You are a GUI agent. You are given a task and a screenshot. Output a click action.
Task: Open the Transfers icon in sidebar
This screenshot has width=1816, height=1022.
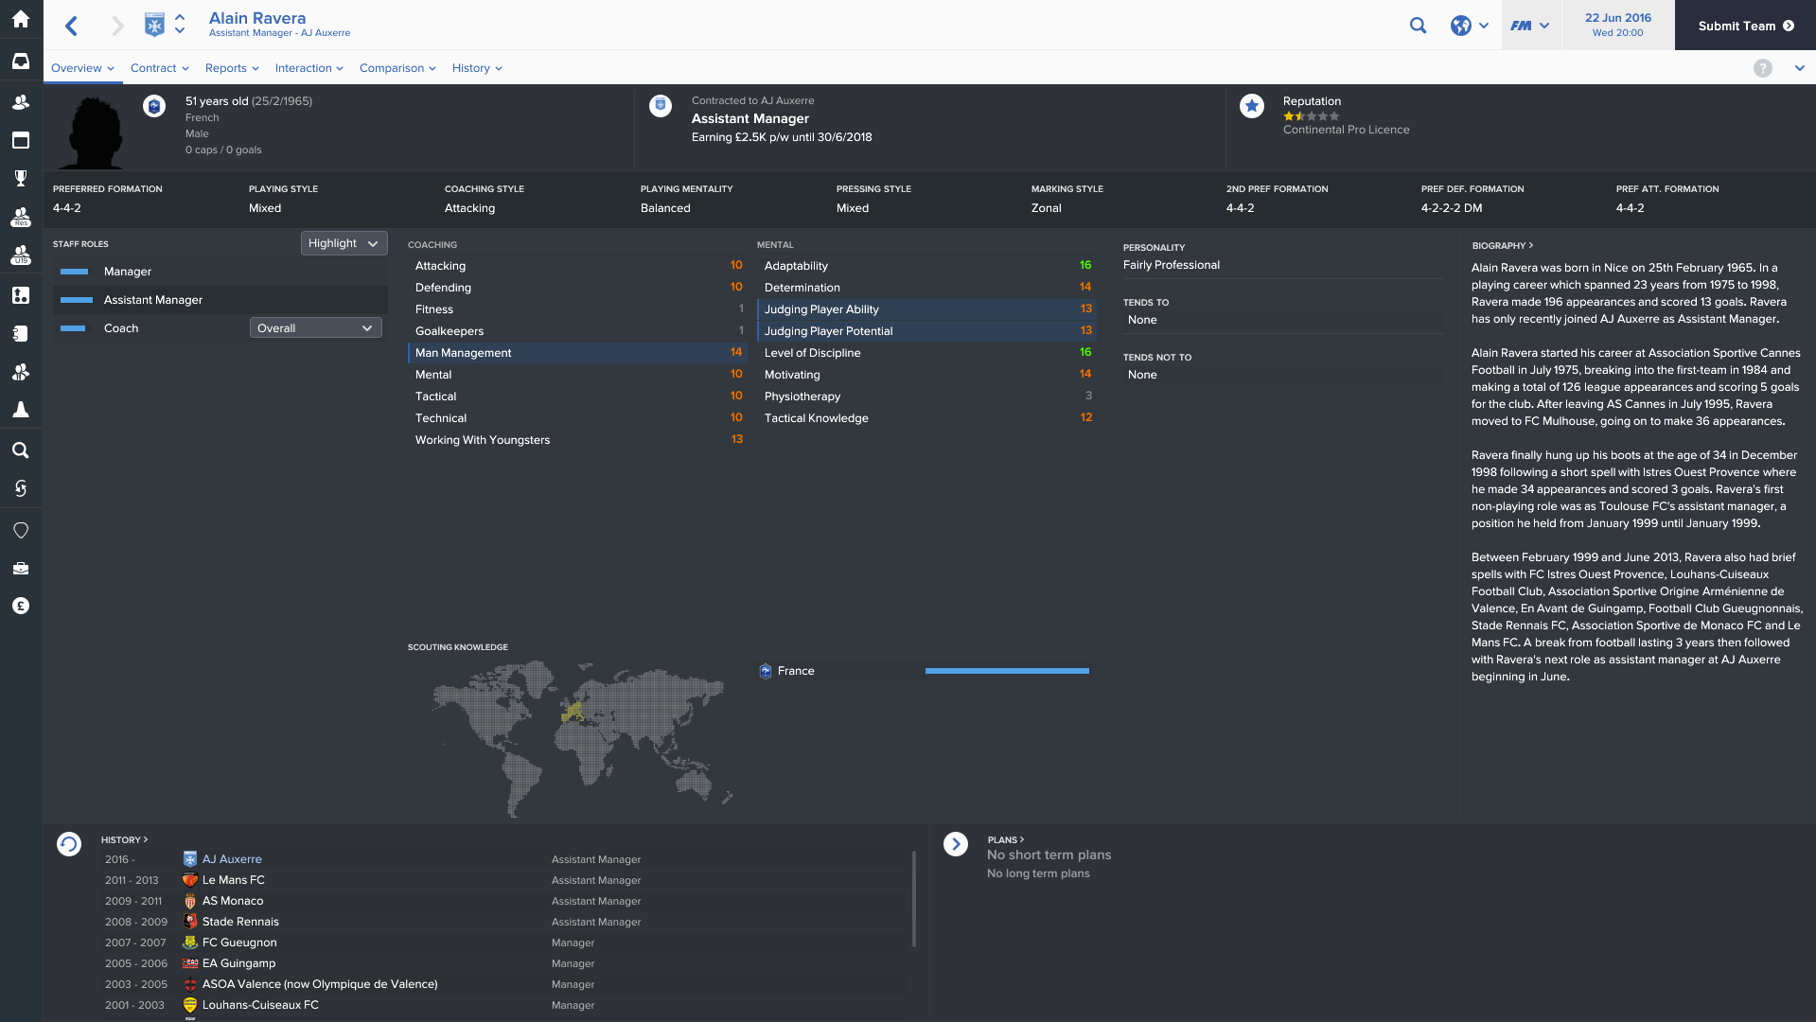pos(21,488)
